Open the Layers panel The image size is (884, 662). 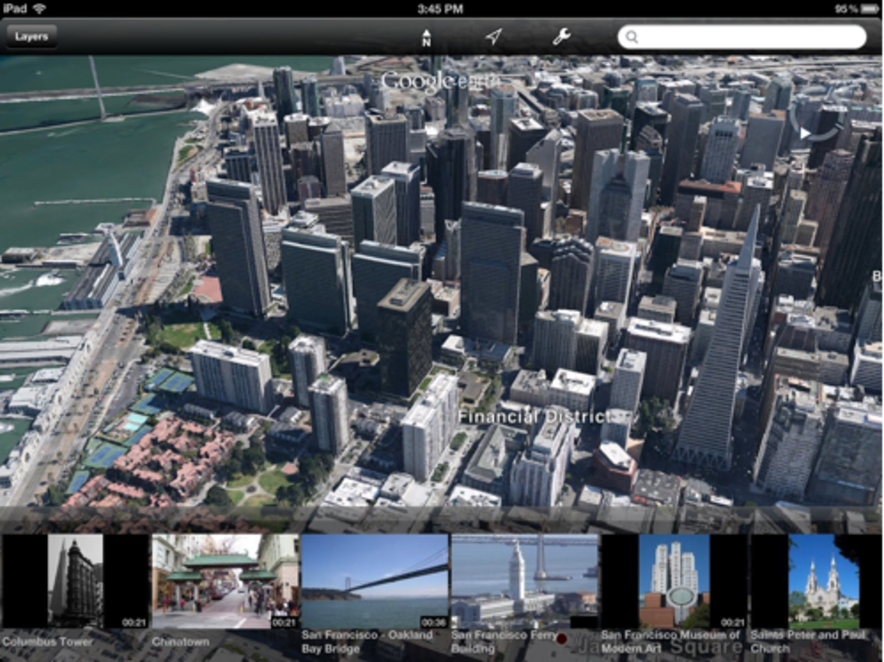tap(30, 36)
